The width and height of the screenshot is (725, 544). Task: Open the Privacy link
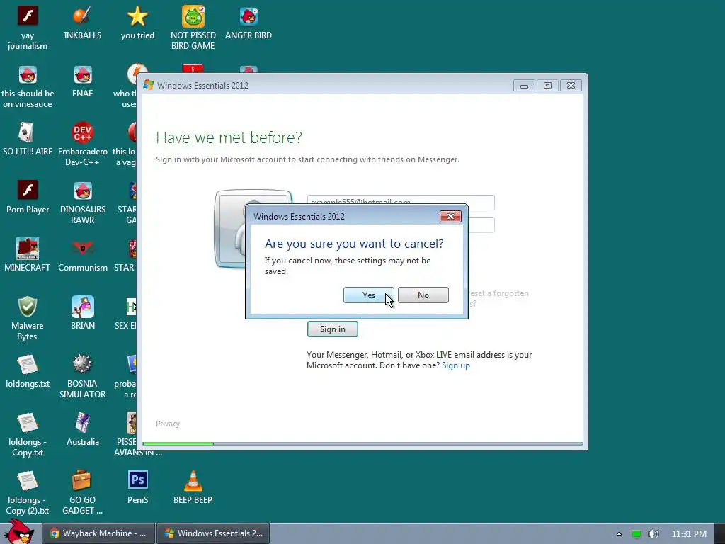click(167, 424)
